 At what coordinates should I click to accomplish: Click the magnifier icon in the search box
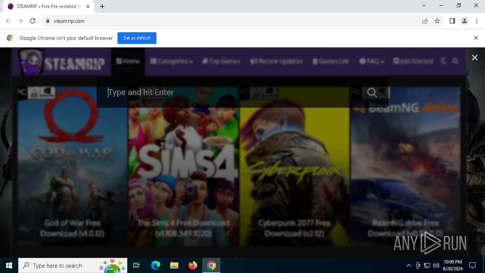point(372,93)
